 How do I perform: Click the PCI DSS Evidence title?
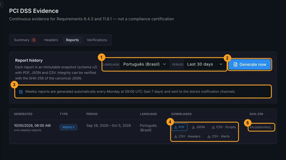click(34, 11)
